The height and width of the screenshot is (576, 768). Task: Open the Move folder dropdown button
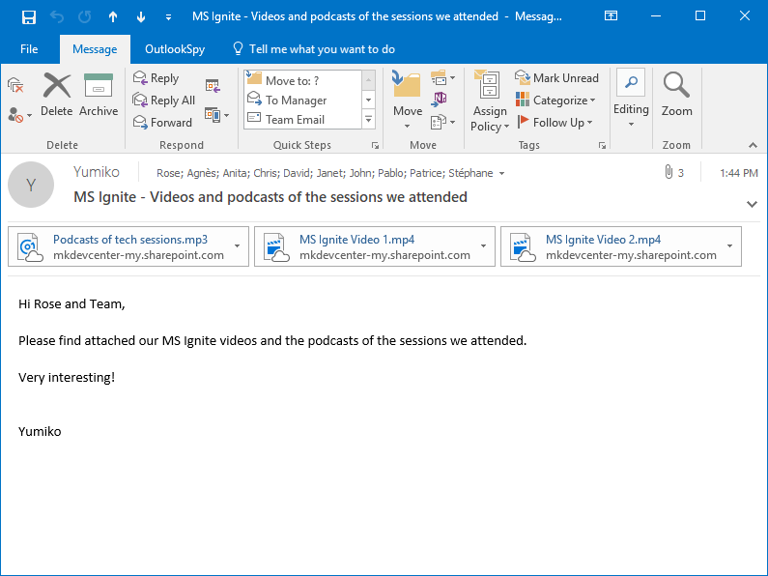(x=408, y=100)
